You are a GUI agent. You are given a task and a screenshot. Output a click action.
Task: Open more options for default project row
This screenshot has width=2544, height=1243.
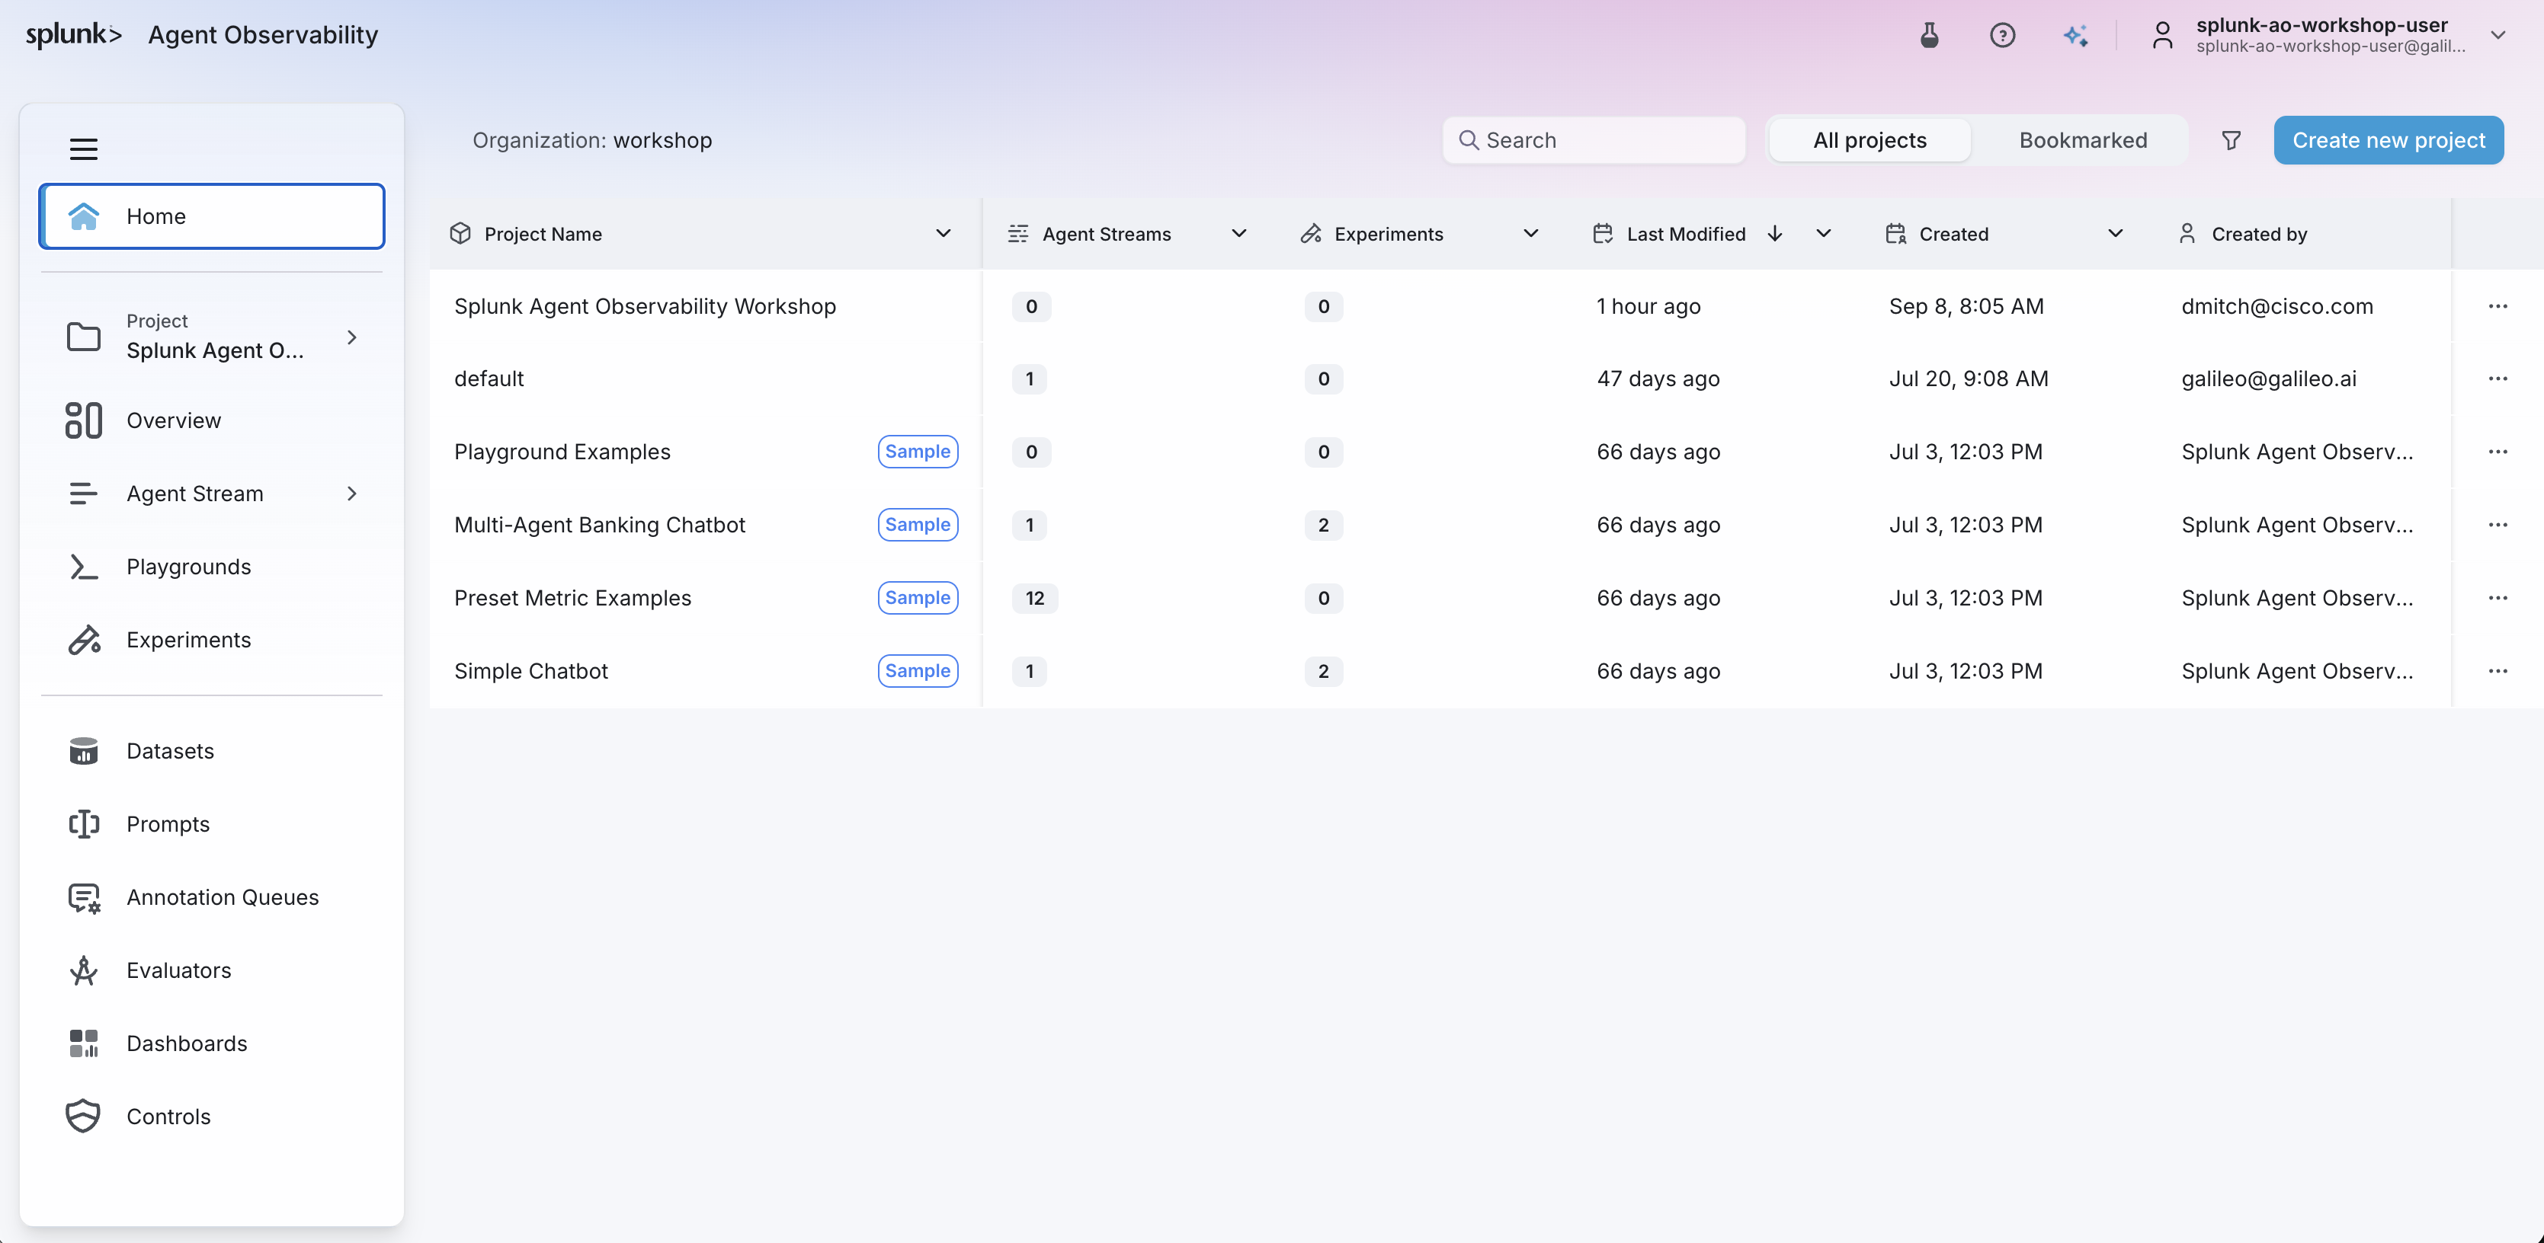2498,379
